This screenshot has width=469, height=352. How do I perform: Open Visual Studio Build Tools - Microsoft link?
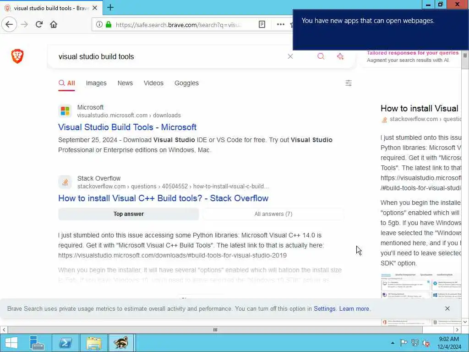coord(127,127)
